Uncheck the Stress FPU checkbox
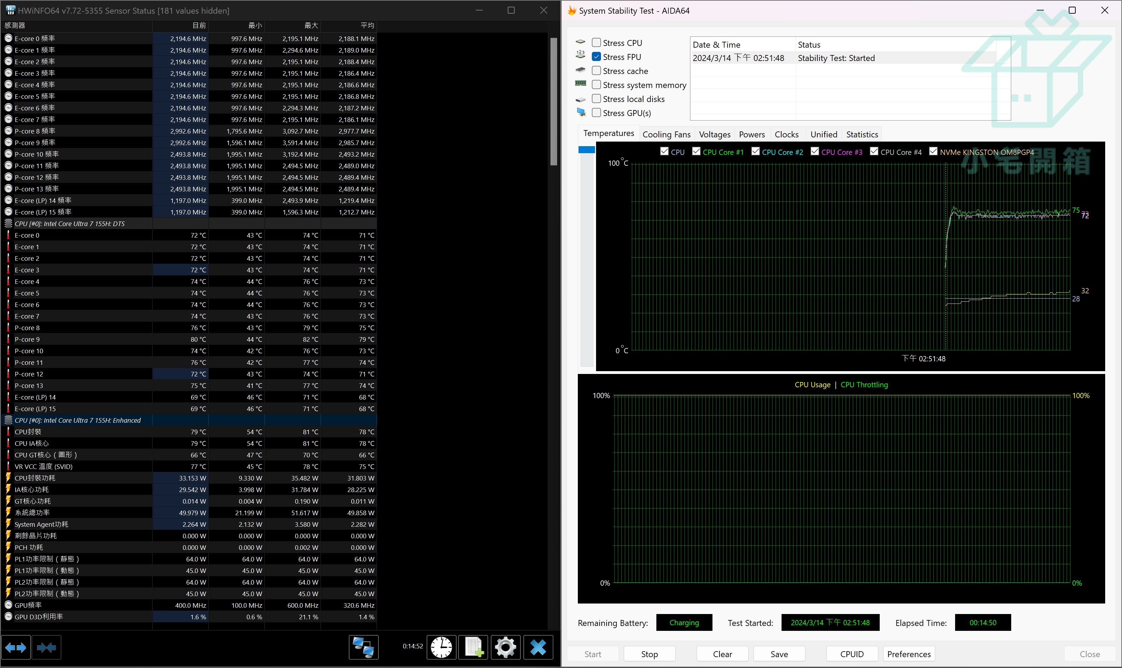1122x668 pixels. pyautogui.click(x=596, y=56)
